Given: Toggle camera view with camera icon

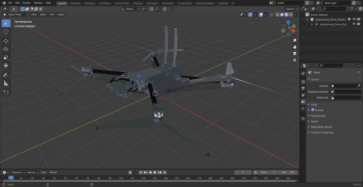Looking at the screenshot, I should [x=294, y=54].
